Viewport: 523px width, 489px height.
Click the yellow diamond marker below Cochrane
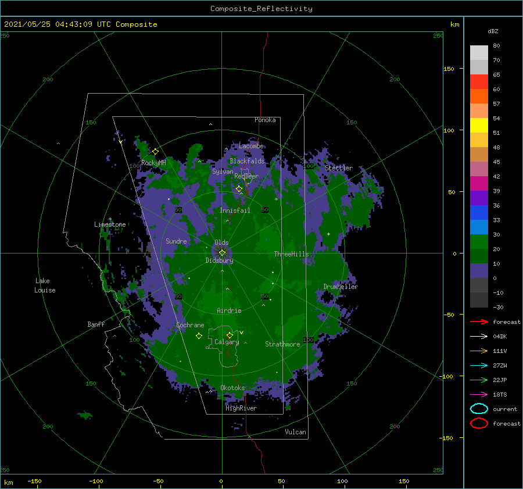[199, 336]
